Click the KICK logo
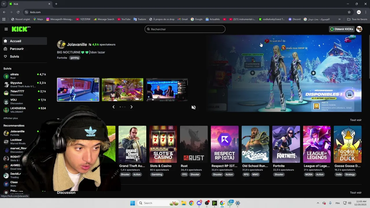The image size is (370, 208). [21, 29]
